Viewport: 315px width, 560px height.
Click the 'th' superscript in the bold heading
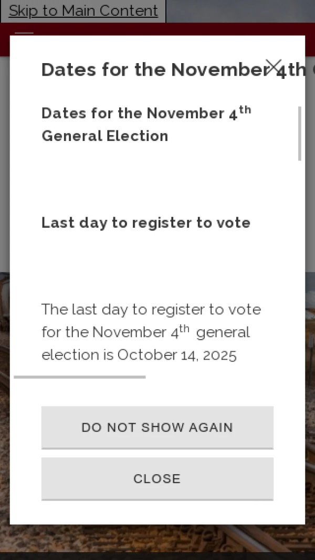(245, 110)
